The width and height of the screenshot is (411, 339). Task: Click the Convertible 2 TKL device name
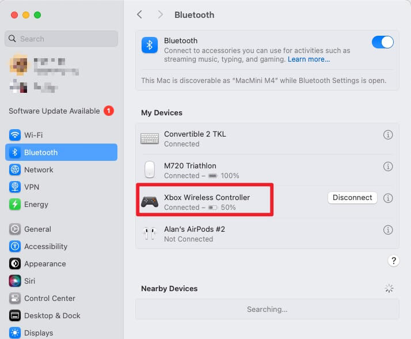[x=195, y=134]
